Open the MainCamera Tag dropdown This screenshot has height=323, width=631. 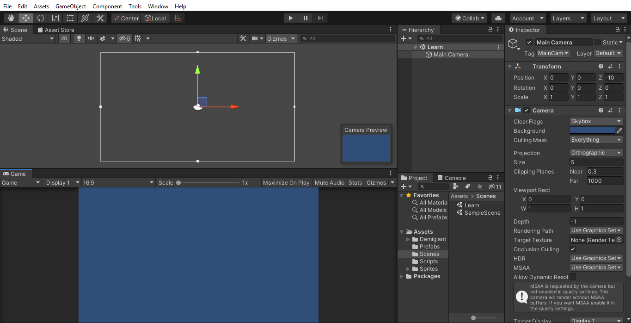(x=553, y=53)
